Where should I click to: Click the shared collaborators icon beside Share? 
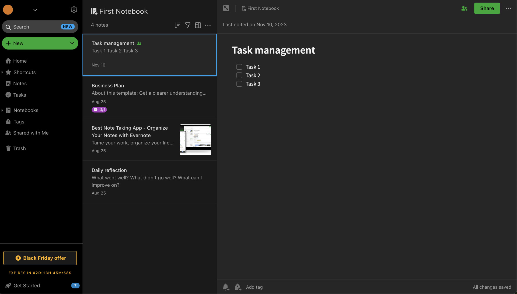(464, 8)
